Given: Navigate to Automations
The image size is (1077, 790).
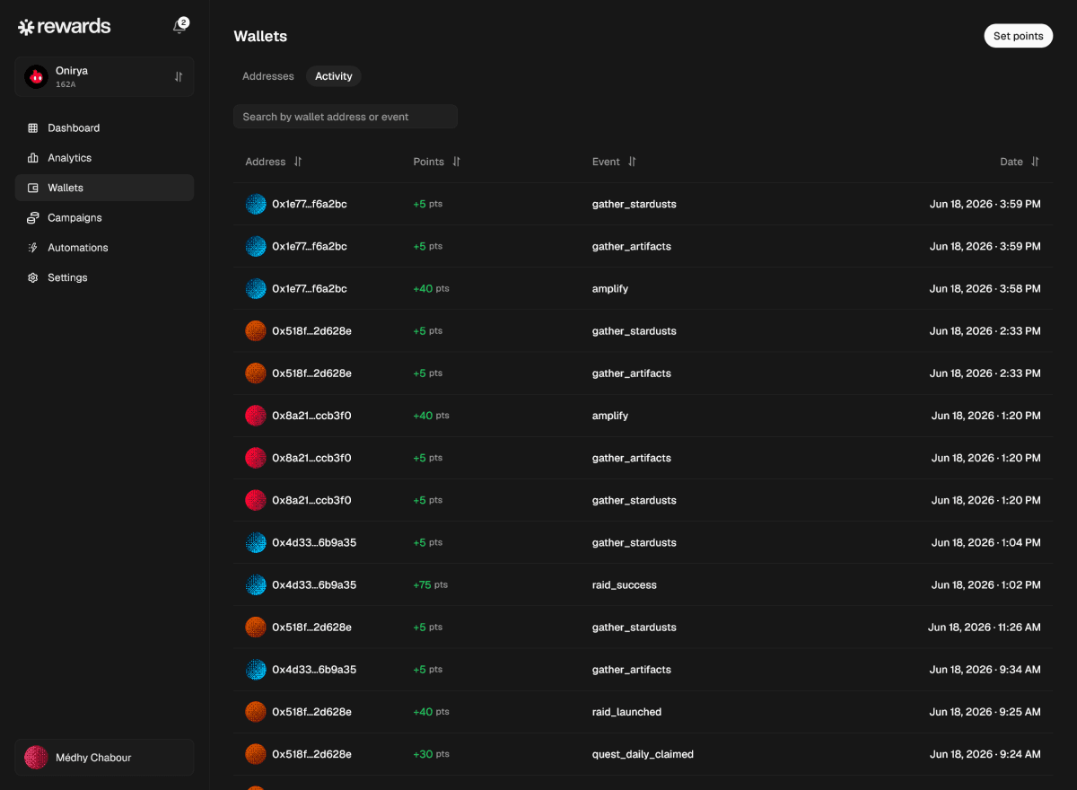Looking at the screenshot, I should click(104, 248).
